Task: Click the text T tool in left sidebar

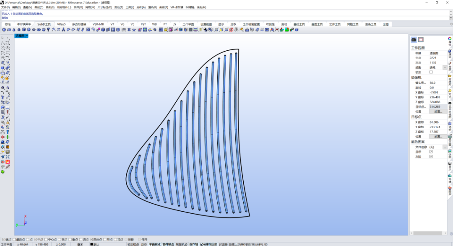Action: tap(3, 97)
